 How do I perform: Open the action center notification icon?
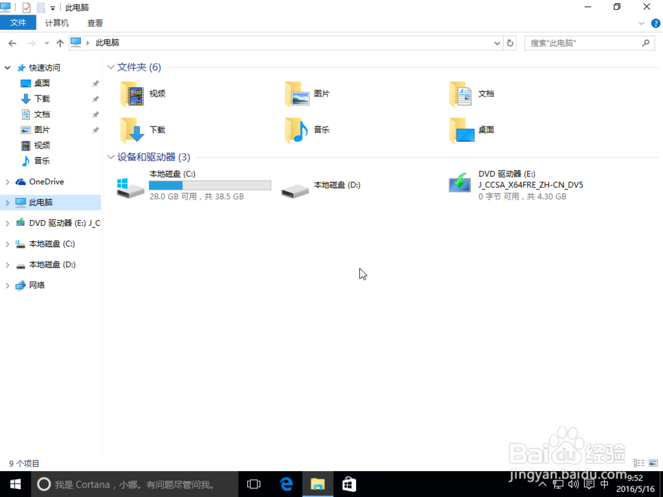589,484
